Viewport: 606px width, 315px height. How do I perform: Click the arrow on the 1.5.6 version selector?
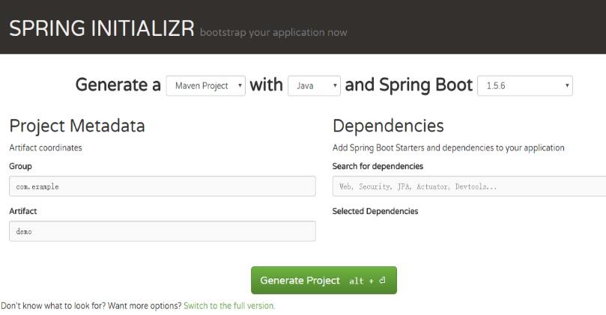tap(566, 86)
